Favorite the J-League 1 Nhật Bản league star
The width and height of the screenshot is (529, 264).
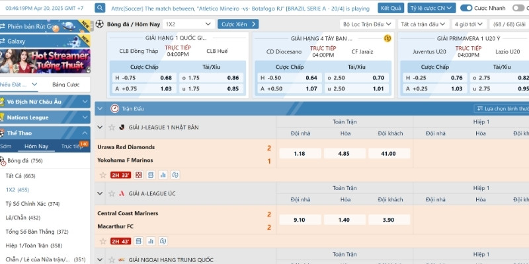click(112, 127)
